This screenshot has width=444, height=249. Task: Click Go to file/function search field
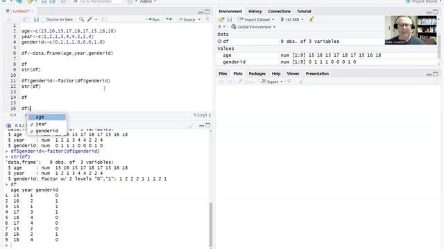(96, 1)
